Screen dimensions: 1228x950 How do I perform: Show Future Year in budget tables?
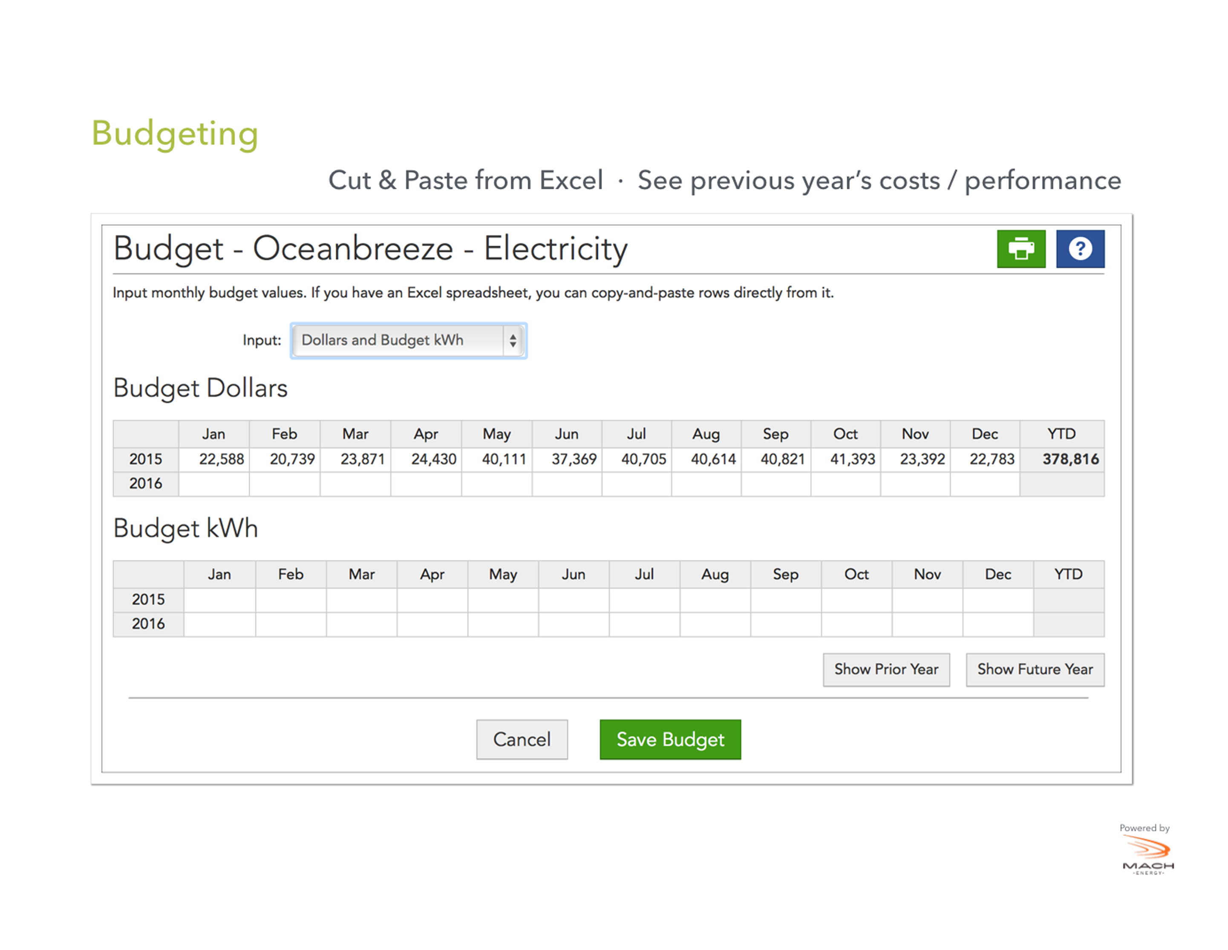[x=1035, y=669]
